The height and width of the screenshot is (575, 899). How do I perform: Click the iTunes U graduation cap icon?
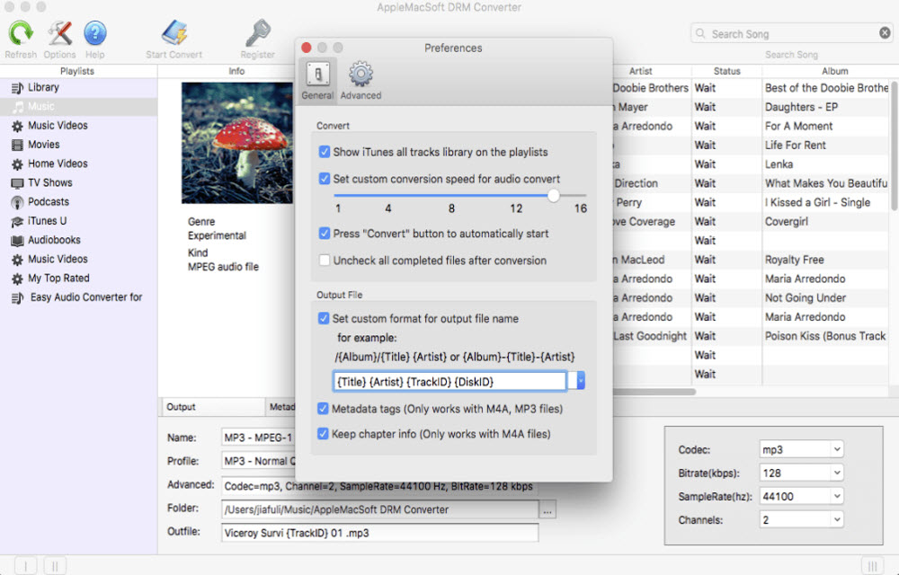17,222
